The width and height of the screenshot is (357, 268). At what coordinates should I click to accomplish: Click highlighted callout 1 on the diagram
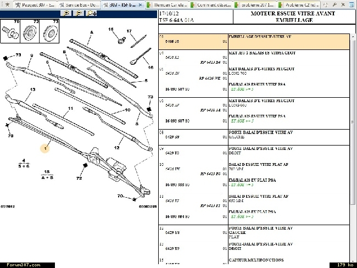pyautogui.click(x=45, y=148)
